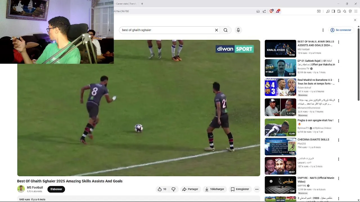This screenshot has height=202, width=360.
Task: Open the Brave playlist music note icon
Action: pyautogui.click(x=328, y=11)
